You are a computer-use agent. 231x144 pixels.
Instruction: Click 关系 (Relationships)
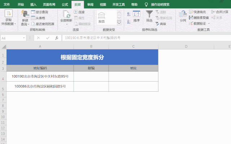(217, 18)
